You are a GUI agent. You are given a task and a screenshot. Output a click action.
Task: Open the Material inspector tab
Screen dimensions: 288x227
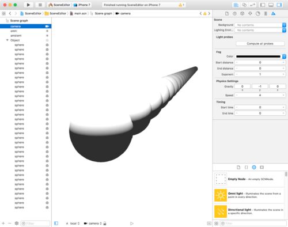pos(258,13)
